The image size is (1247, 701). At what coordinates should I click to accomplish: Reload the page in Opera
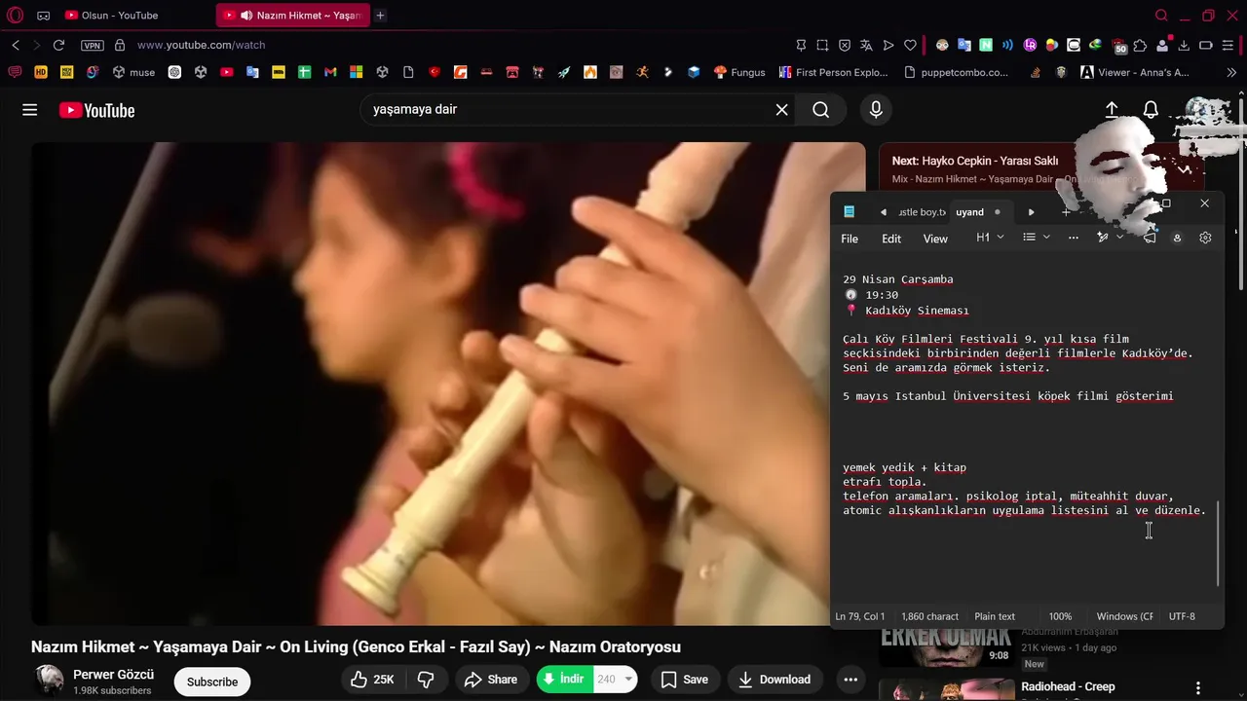58,45
